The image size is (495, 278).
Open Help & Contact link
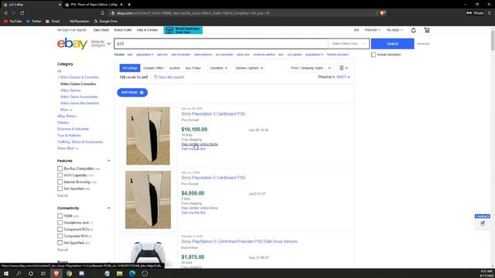tap(147, 30)
